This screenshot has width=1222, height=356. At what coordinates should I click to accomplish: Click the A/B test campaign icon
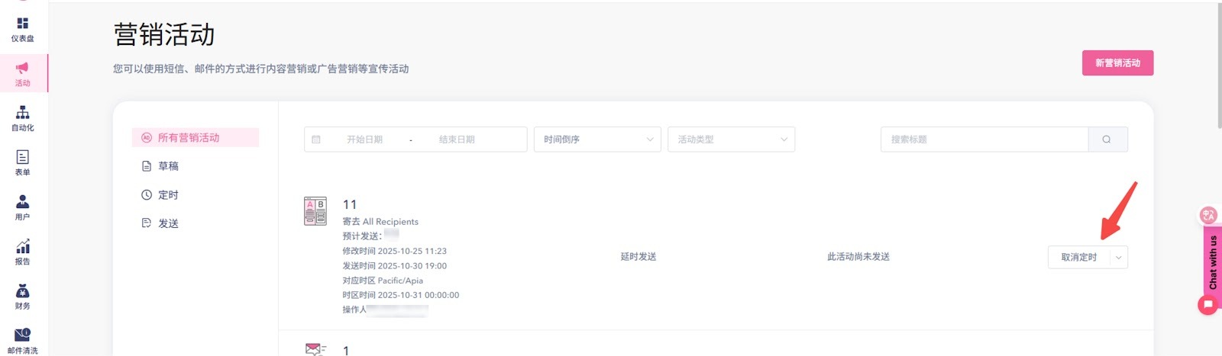315,211
